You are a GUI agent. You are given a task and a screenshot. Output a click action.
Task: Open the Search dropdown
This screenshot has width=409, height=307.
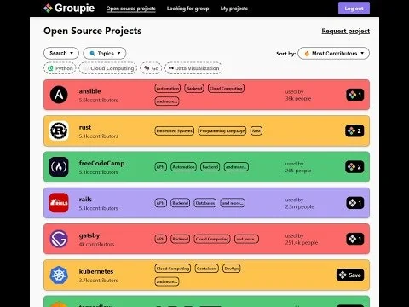click(x=61, y=53)
